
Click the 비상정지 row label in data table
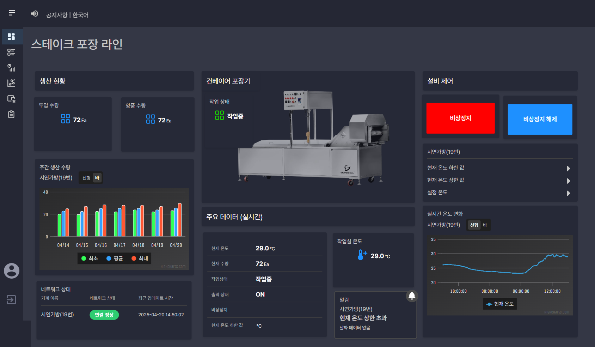(x=219, y=310)
